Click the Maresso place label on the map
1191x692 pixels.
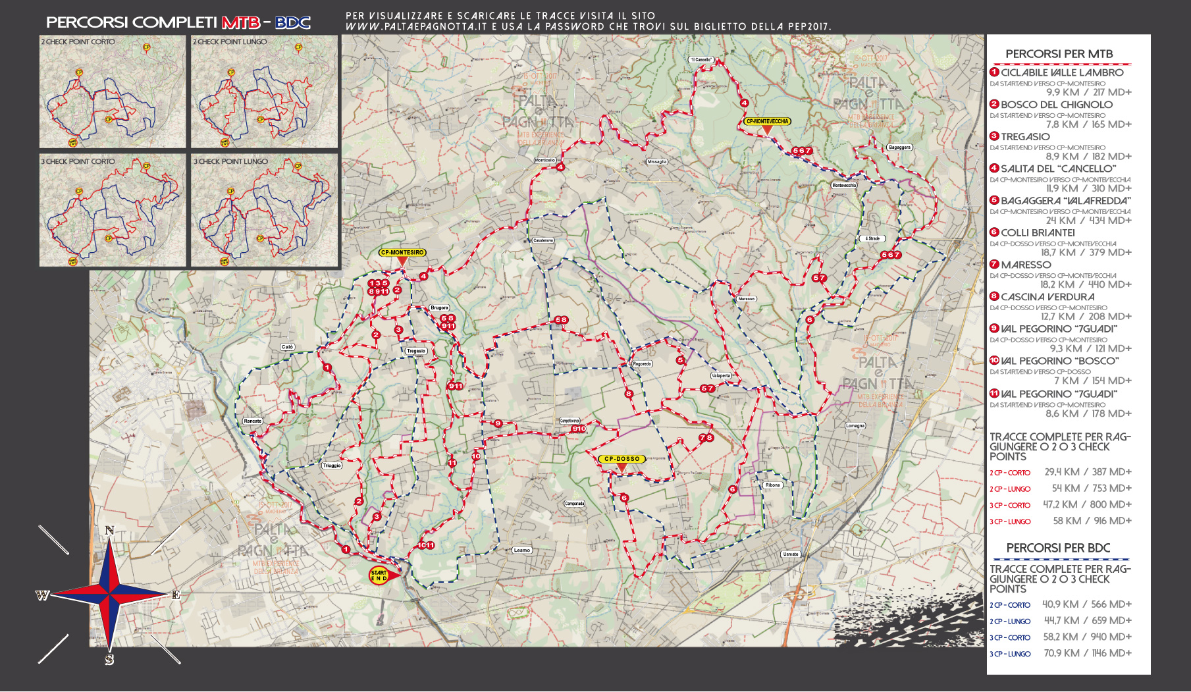(x=747, y=299)
